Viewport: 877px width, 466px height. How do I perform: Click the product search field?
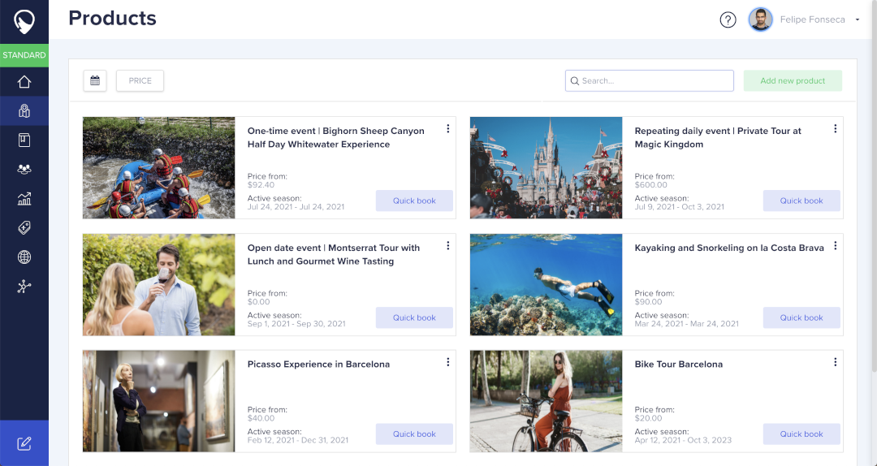650,80
